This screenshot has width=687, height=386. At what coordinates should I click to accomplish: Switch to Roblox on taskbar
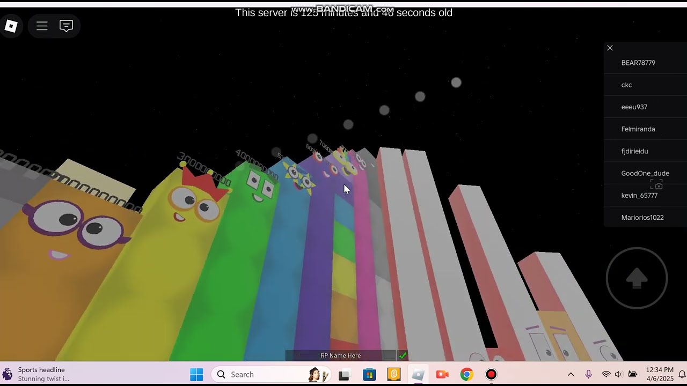[418, 374]
